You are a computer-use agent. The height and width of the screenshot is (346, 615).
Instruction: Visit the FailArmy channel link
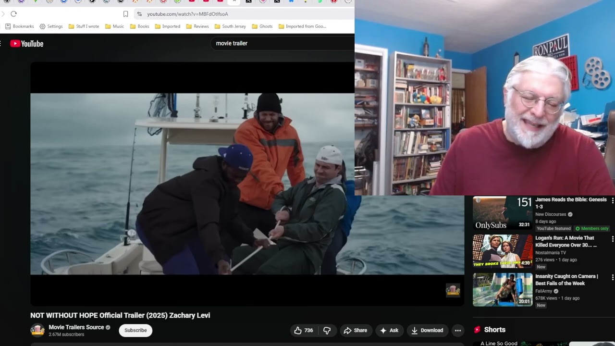click(544, 291)
